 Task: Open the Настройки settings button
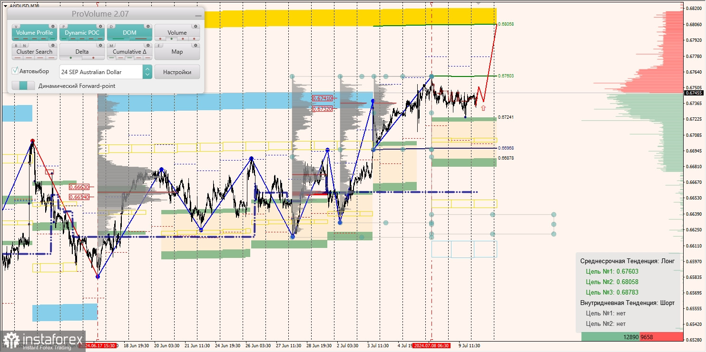pyautogui.click(x=177, y=72)
